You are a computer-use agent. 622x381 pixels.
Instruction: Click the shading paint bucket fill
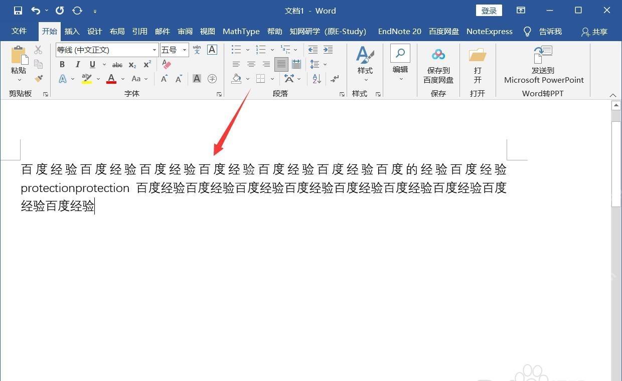click(x=237, y=79)
